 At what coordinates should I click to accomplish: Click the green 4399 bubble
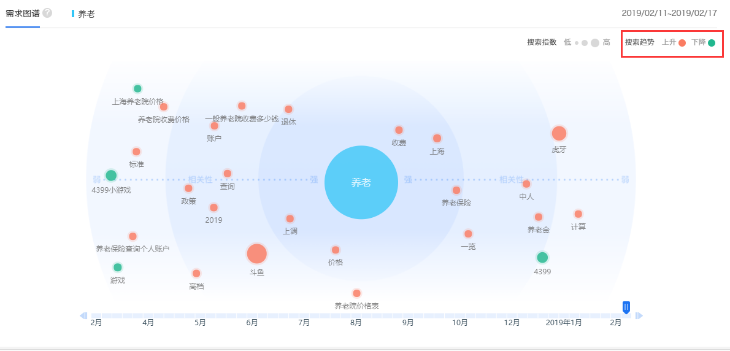(x=542, y=257)
